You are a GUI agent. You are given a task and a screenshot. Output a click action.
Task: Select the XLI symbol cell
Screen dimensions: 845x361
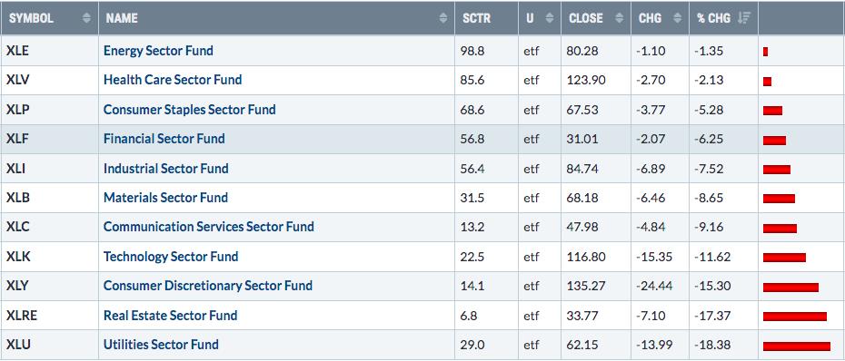coord(15,169)
